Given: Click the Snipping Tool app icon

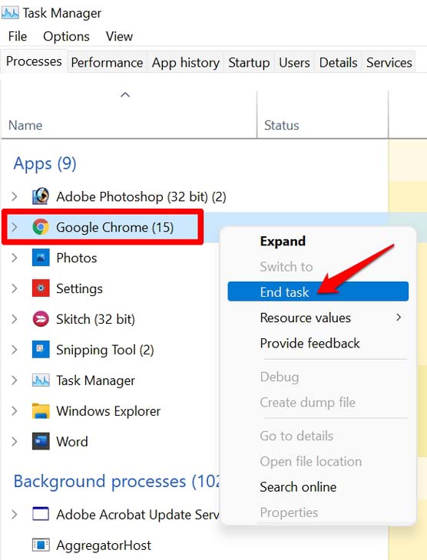Looking at the screenshot, I should coord(41,350).
